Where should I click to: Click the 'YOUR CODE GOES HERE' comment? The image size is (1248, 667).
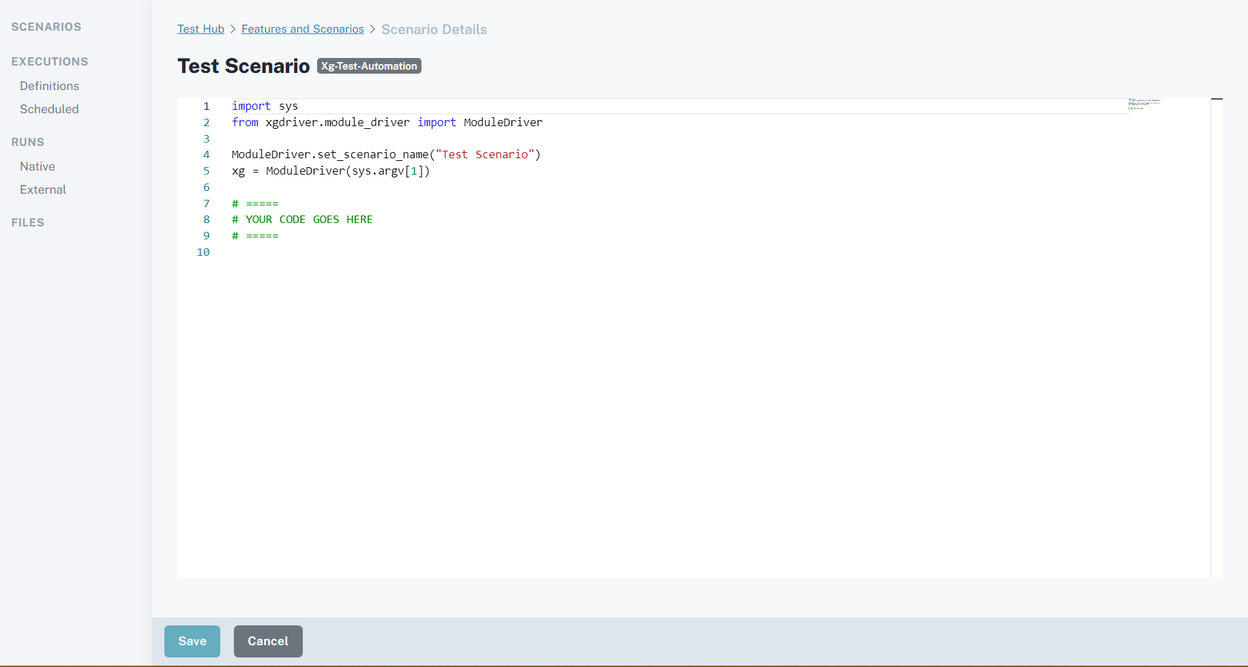tap(308, 220)
